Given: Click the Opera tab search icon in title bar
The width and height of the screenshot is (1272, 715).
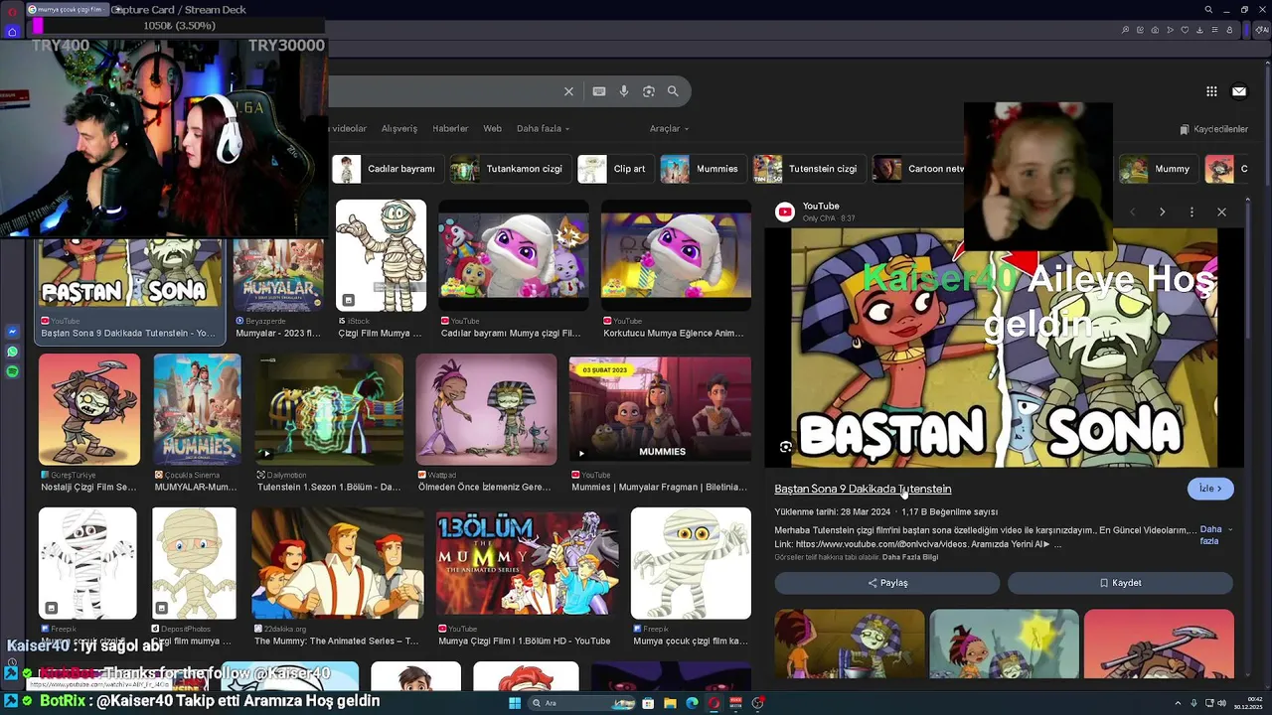Looking at the screenshot, I should pos(1208,10).
